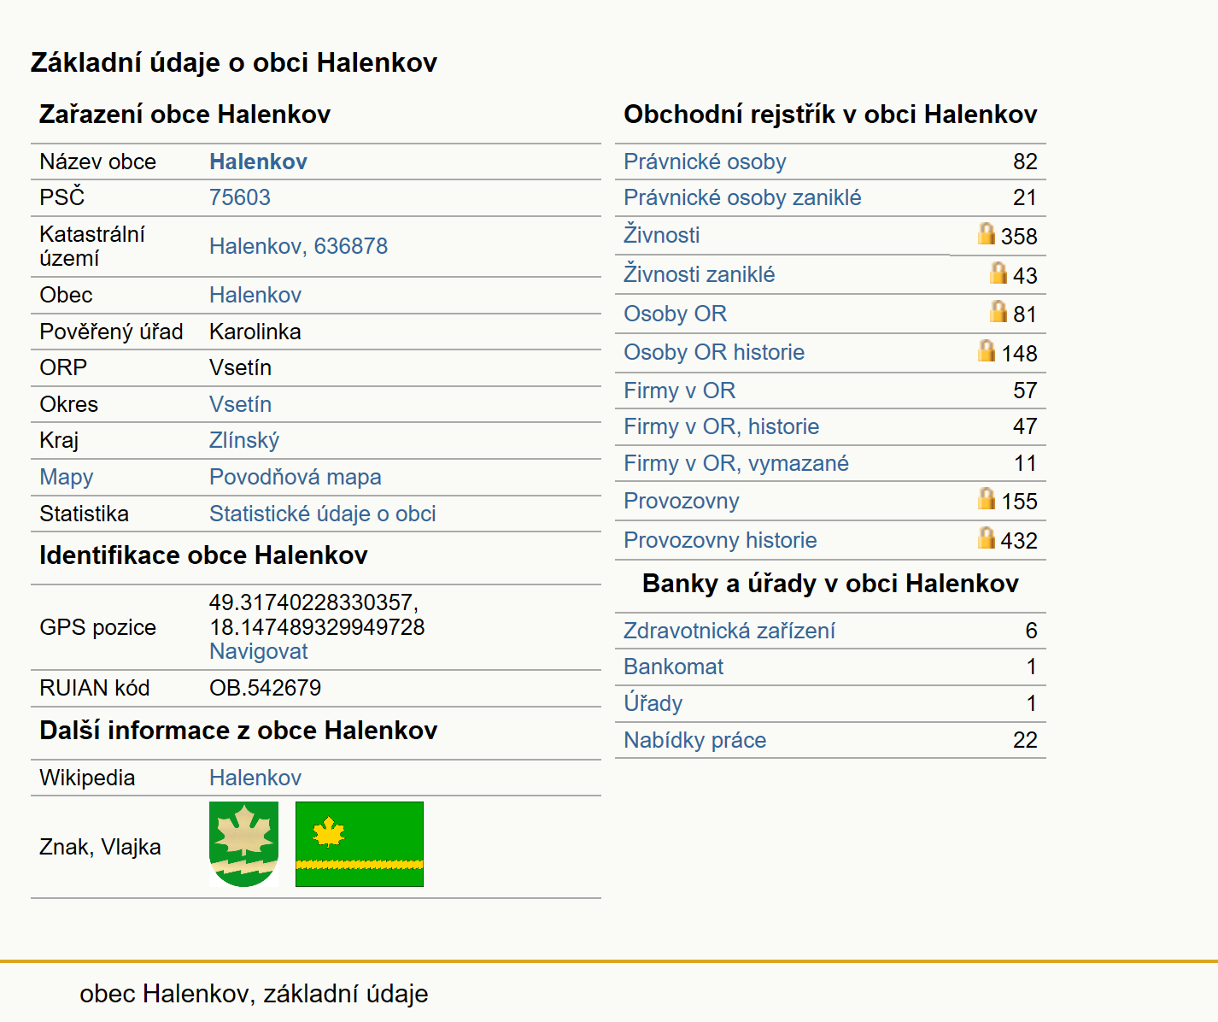1218x1022 pixels.
Task: Open the Povodňová mapa link
Action: [x=296, y=477]
